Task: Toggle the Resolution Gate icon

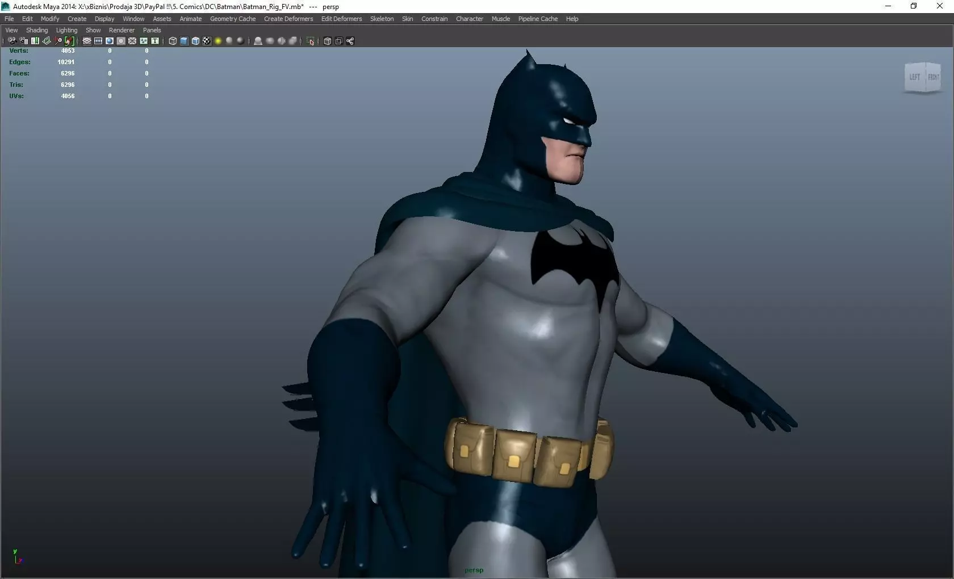Action: point(110,41)
